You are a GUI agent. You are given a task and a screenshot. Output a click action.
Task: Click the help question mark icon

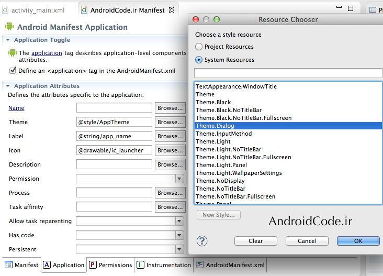click(202, 241)
